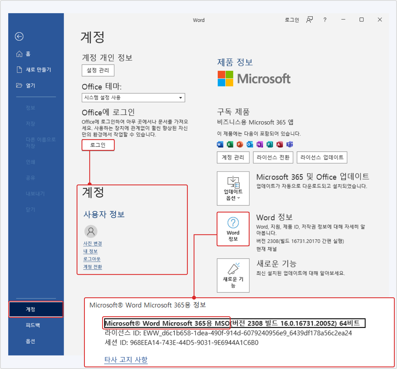Click the 로그아웃 link
Screen dimensions: 397x369
92,259
